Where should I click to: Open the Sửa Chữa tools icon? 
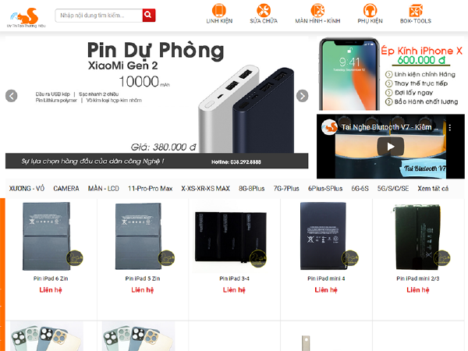point(264,10)
